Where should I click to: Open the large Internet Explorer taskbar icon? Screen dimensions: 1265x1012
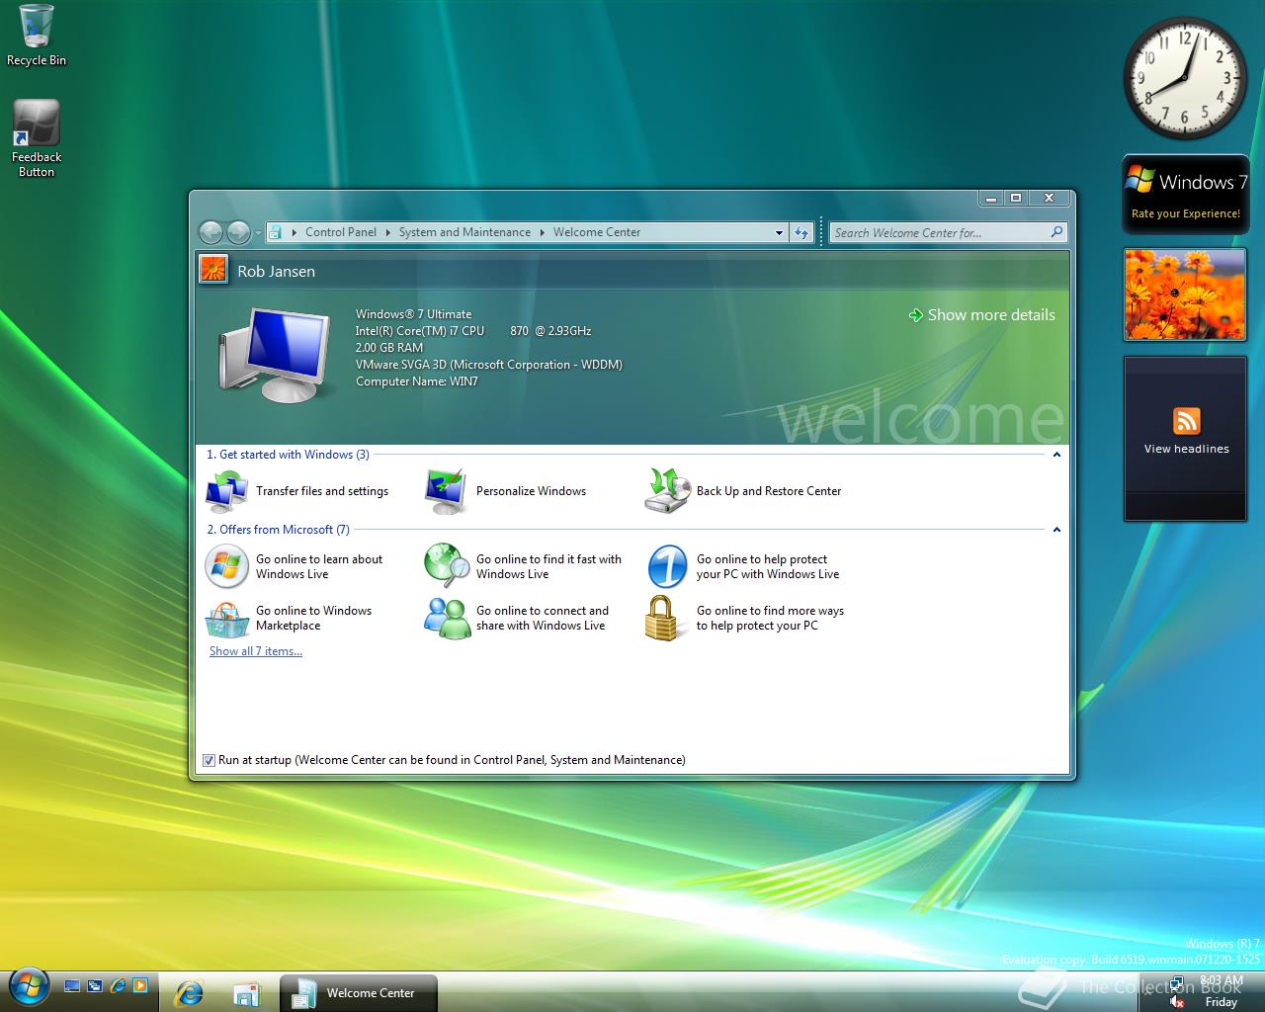pyautogui.click(x=189, y=992)
